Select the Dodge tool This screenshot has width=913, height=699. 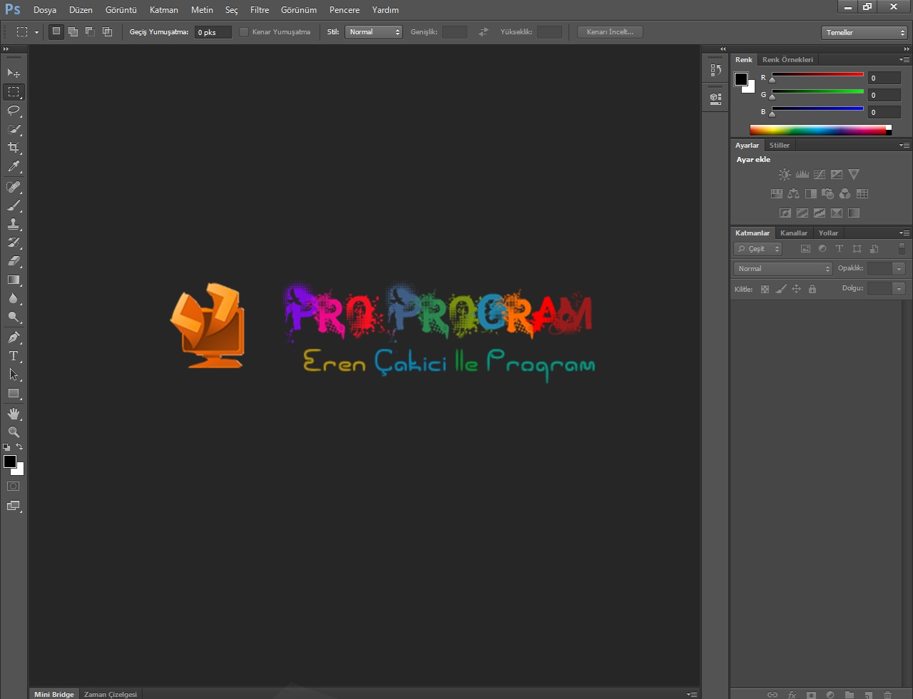tap(14, 317)
